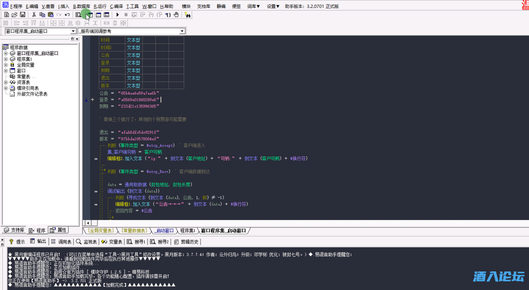Expand the 全局变量 tree node

click(5, 65)
